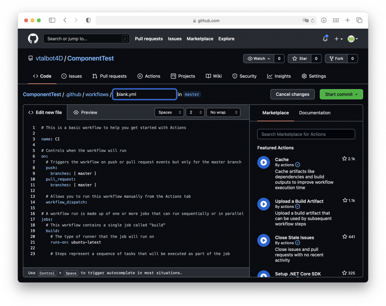Open Close Stale Issues title

pos(294,237)
